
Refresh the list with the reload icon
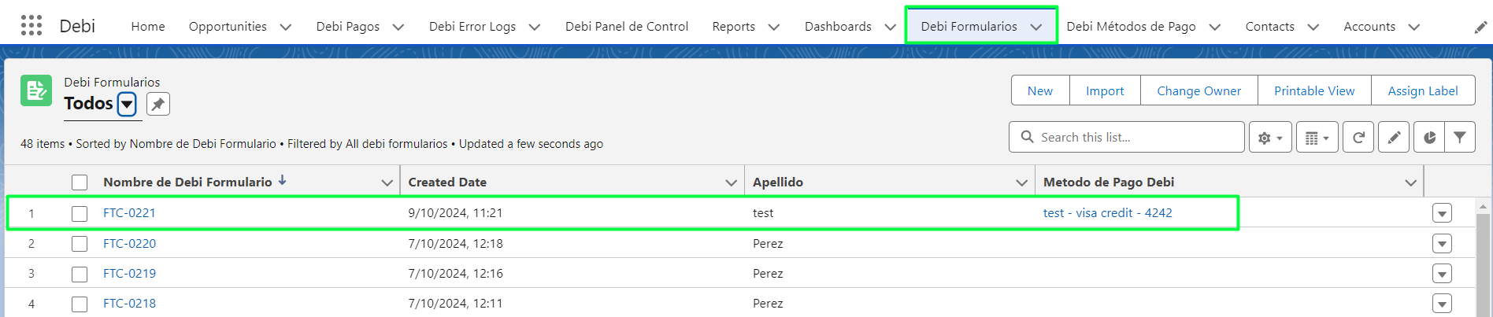click(x=1358, y=138)
